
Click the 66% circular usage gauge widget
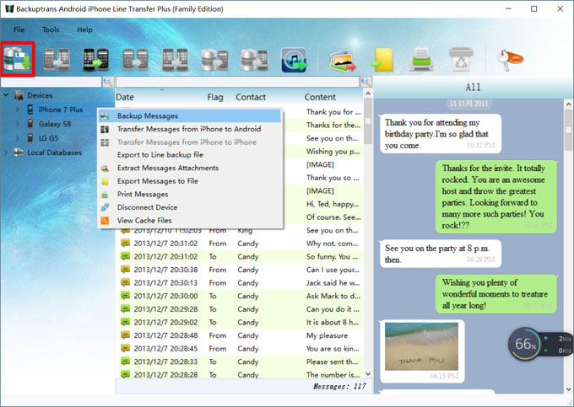coord(525,344)
